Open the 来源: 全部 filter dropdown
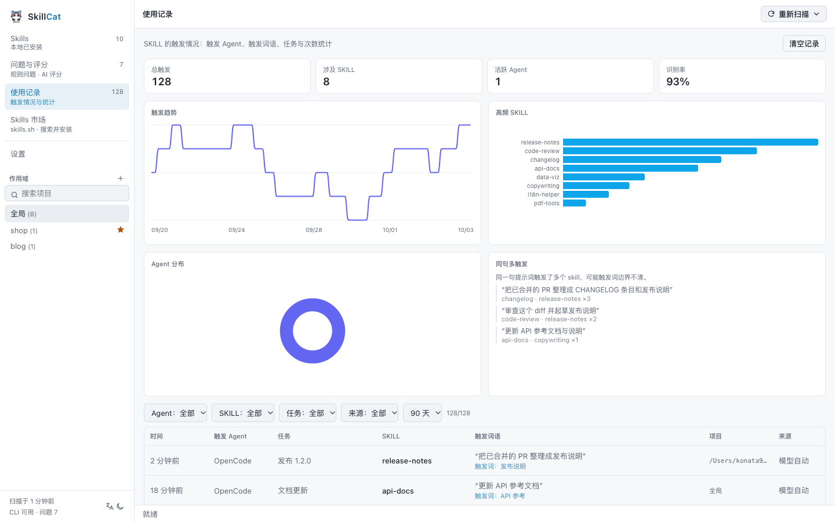The image size is (835, 522). [x=370, y=413]
